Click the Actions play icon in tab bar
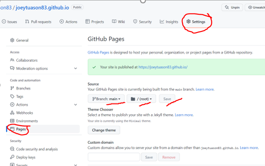 coord(62,22)
